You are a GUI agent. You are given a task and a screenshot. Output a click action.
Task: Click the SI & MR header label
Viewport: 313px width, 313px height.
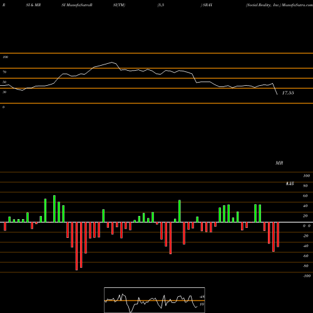[x=33, y=5]
